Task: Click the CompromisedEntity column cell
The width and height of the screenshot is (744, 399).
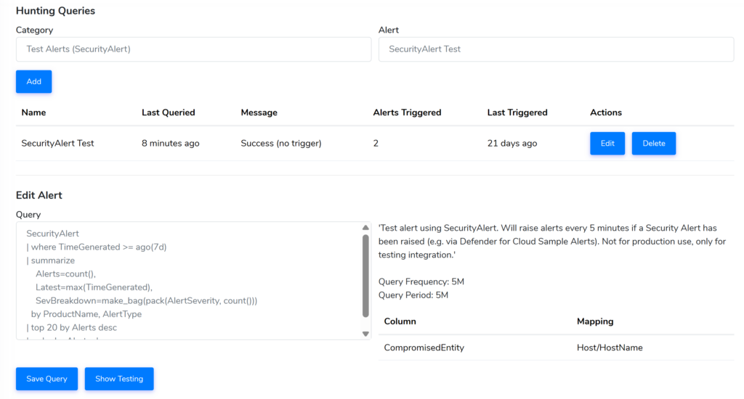Action: point(424,347)
